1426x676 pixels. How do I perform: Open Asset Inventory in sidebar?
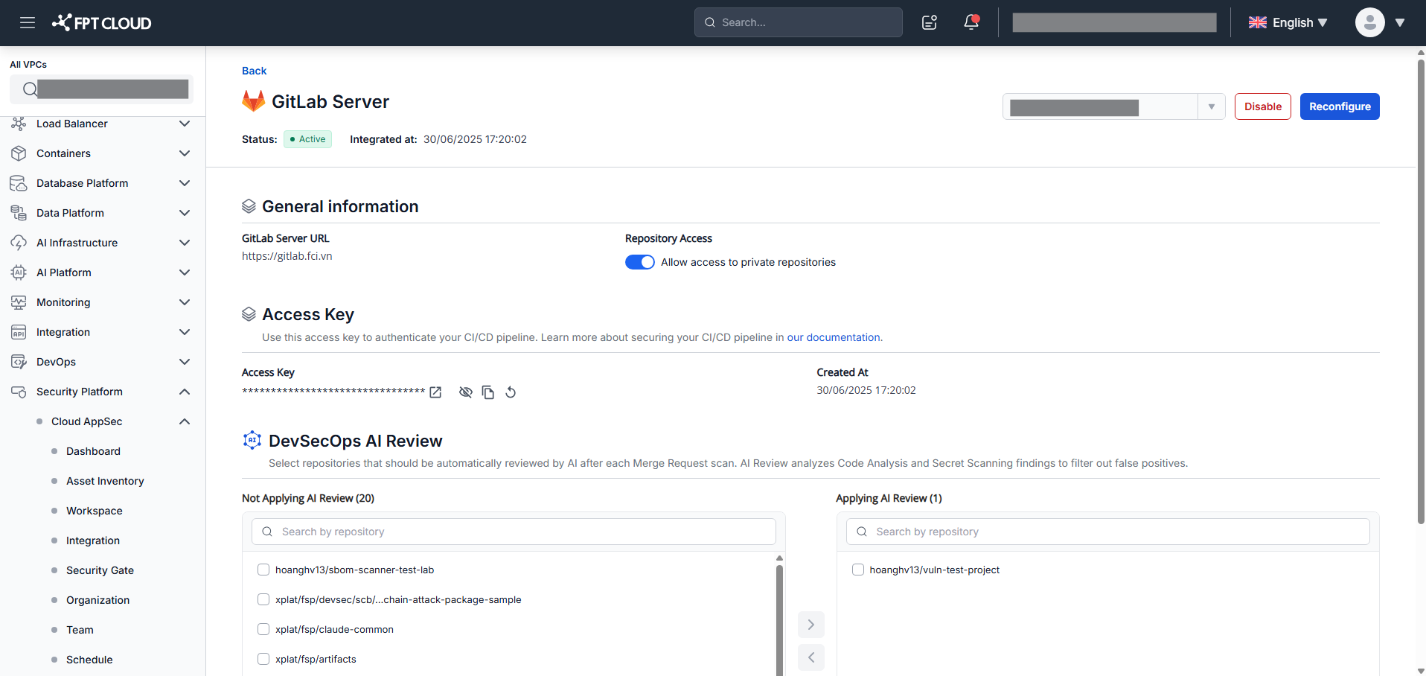tap(105, 481)
